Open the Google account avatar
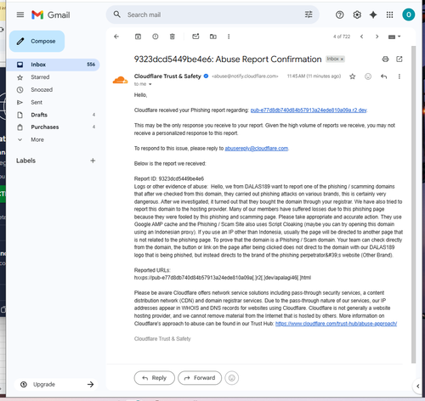 408,14
